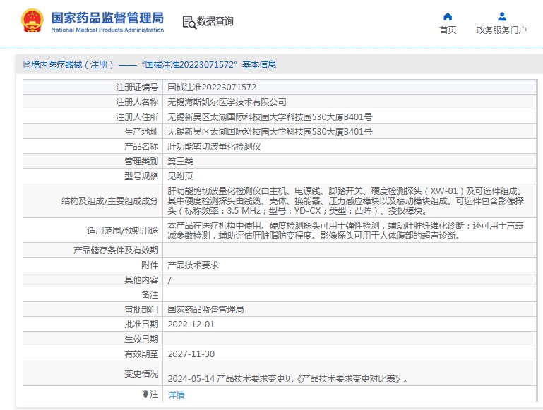
Task: Click registrant name 无锡海斯凯尔医学技术有限公司
Action: tap(227, 102)
